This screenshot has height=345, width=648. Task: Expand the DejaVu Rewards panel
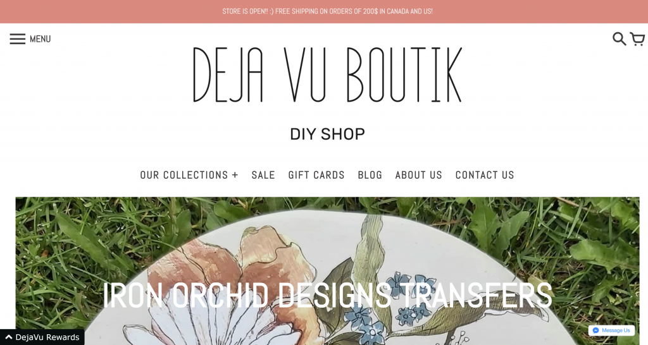42,337
